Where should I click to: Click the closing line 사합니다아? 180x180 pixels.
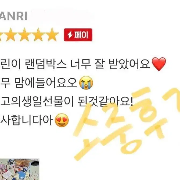[26, 120]
